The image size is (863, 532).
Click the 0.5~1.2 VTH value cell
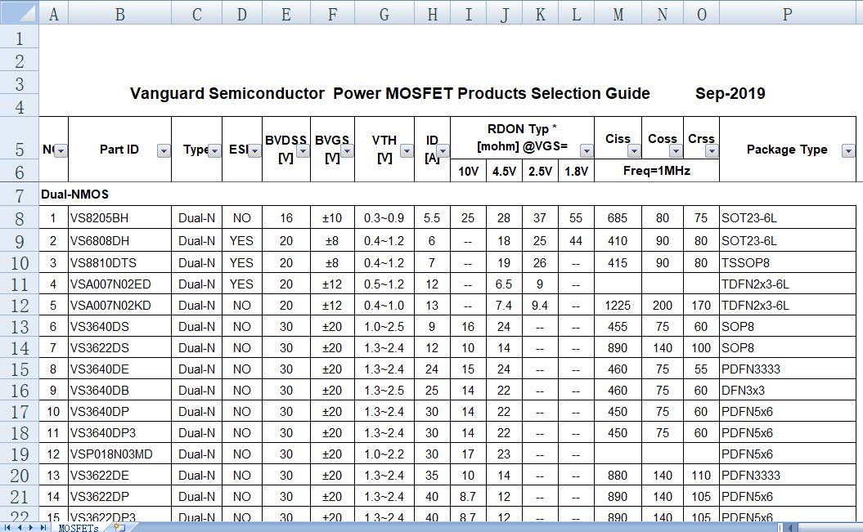click(x=384, y=284)
